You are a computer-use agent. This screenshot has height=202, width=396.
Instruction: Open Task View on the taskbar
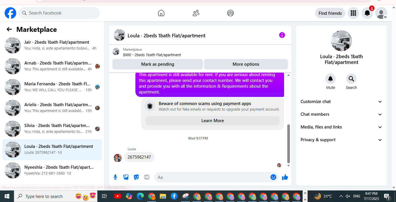(x=104, y=196)
